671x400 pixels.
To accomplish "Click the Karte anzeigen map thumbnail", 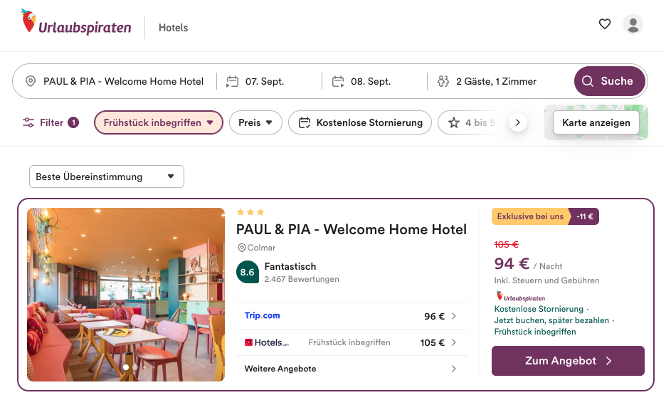I will click(x=596, y=122).
